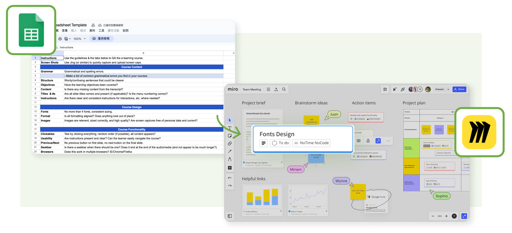
Task: Click the description icon on Fonts Design card
Action: (x=264, y=143)
